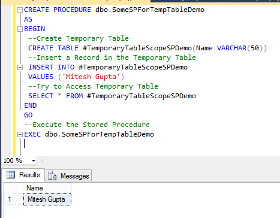Screen dimensions: 280x218
Task: Click the '--Try to Access Temporary Table' comment
Action: (x=93, y=86)
